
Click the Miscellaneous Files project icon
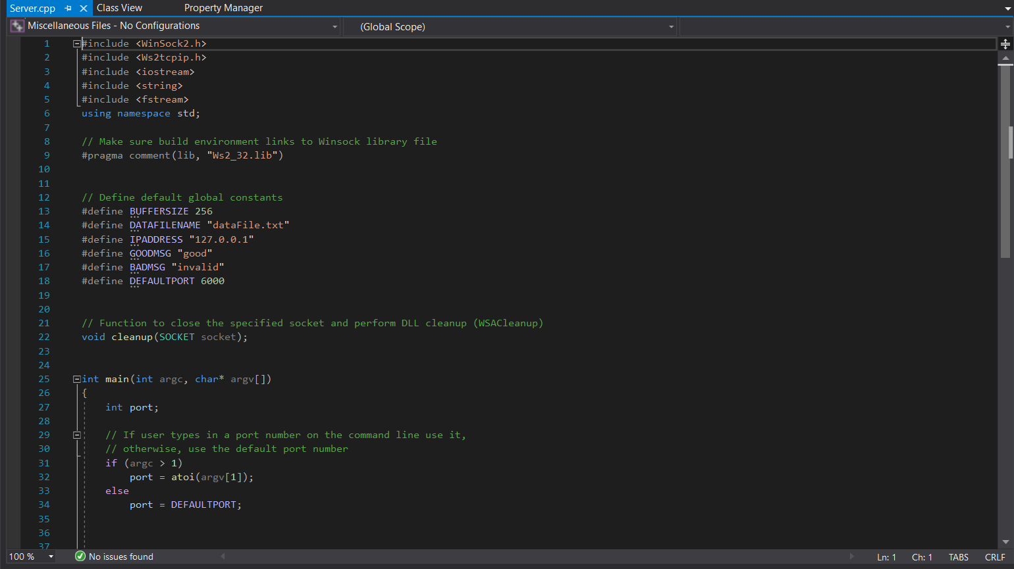16,26
